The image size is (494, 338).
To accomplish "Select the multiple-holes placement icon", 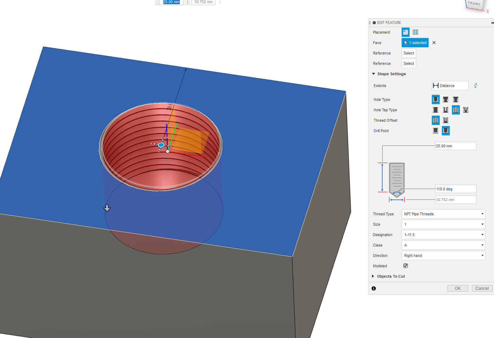I will click(415, 32).
